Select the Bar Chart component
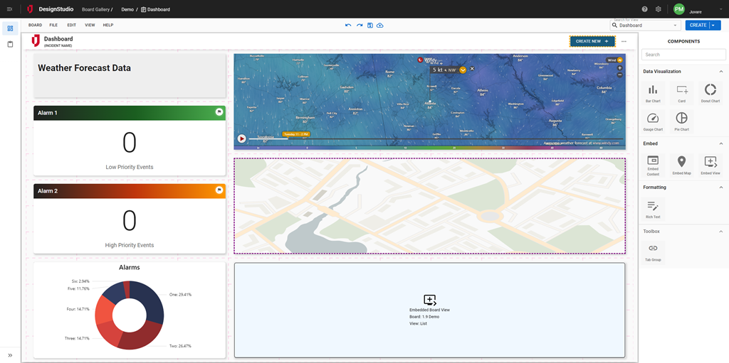Screen dimensions: 729x363 point(653,92)
